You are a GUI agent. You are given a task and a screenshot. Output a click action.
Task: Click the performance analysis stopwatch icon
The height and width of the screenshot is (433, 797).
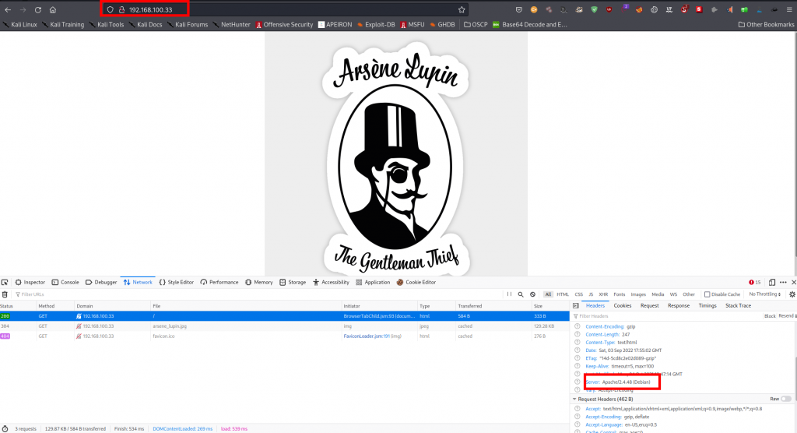pos(5,429)
